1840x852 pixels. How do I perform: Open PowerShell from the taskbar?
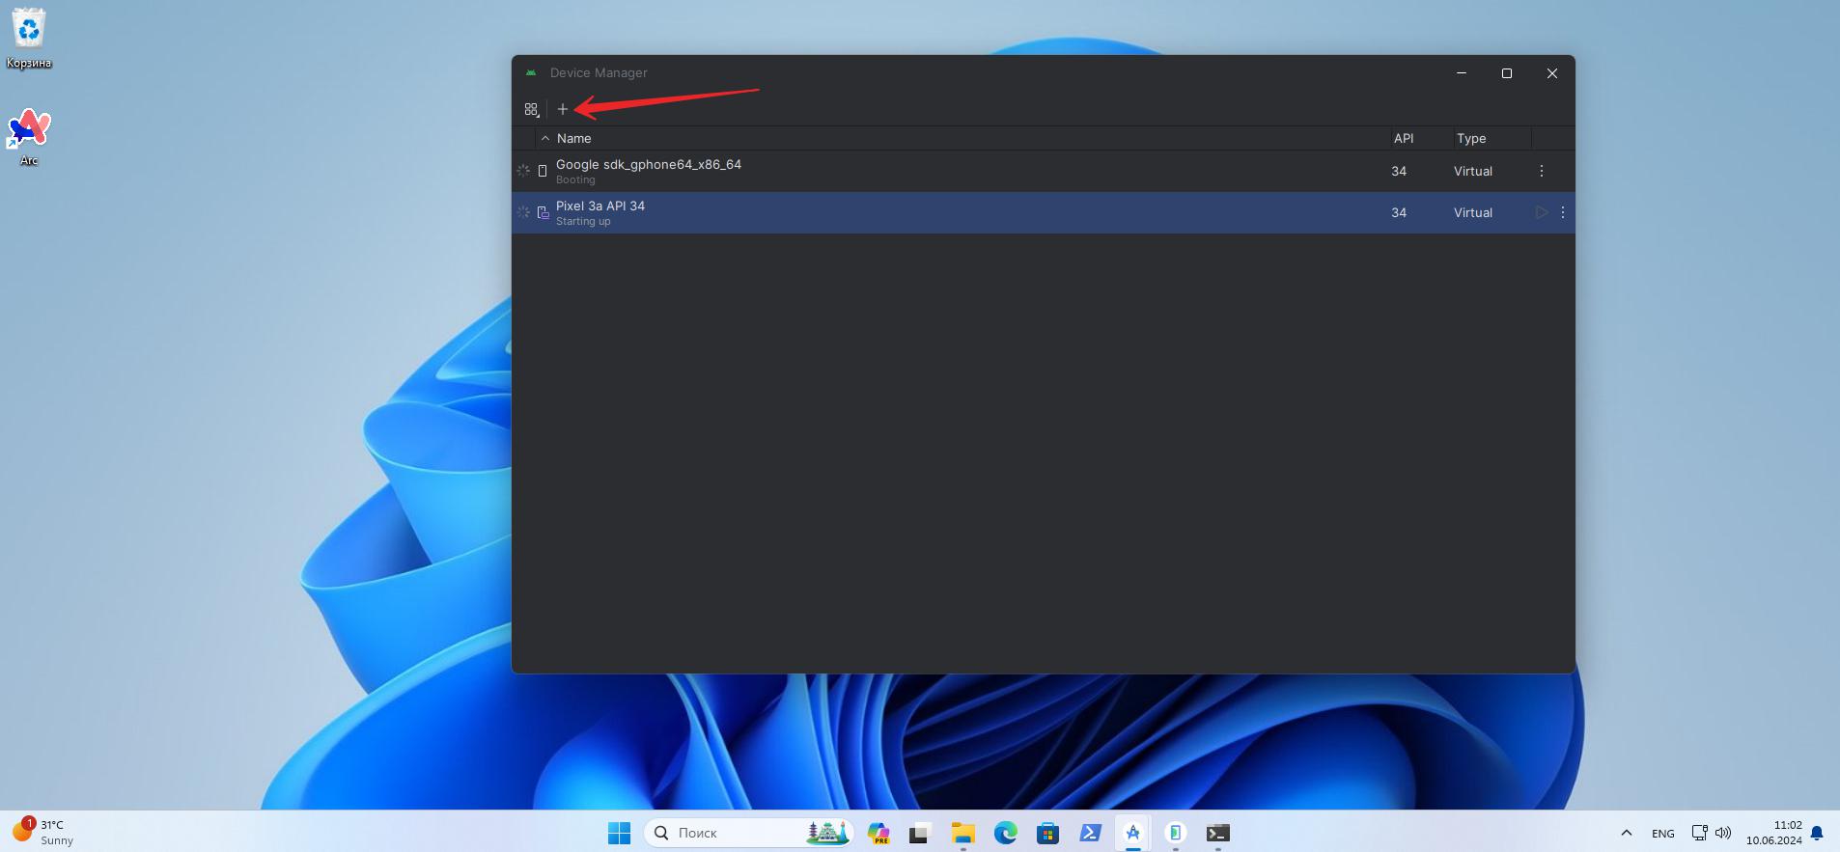pos(1090,833)
